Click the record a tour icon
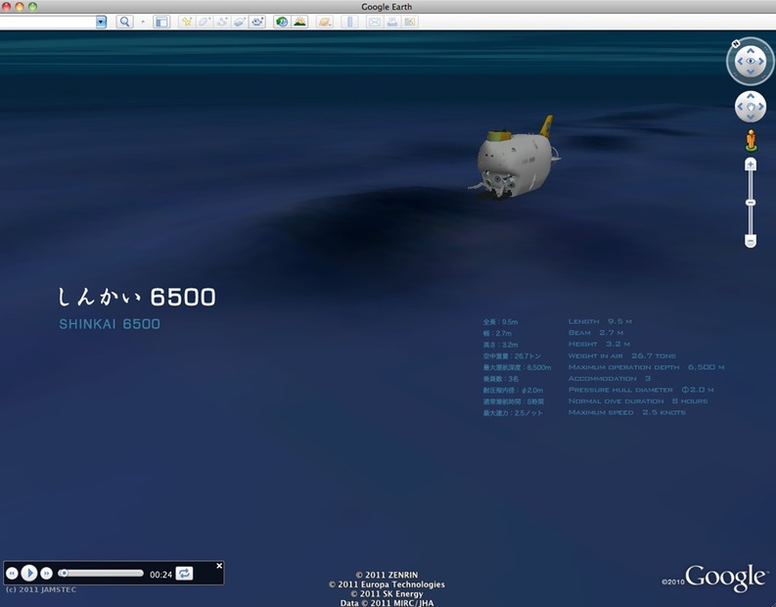776x607 pixels. point(257,22)
